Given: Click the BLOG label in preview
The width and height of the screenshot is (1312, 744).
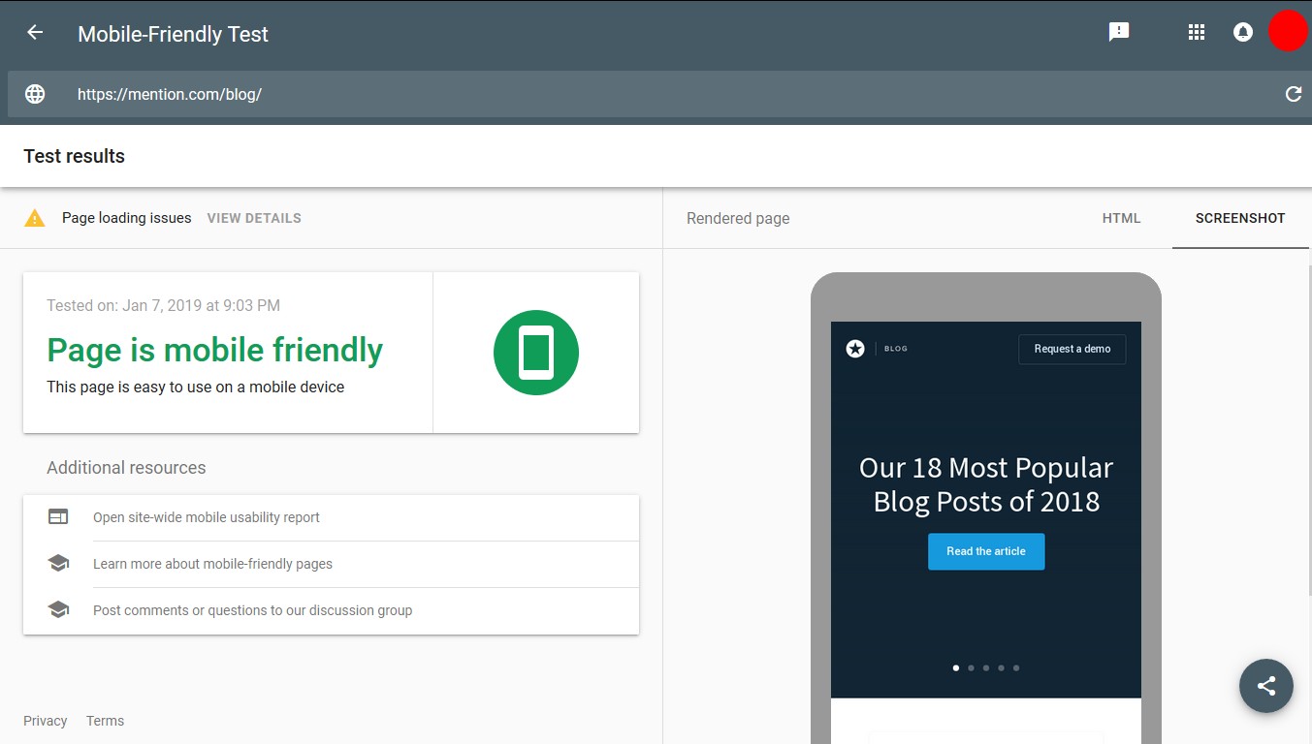Looking at the screenshot, I should click(x=896, y=349).
